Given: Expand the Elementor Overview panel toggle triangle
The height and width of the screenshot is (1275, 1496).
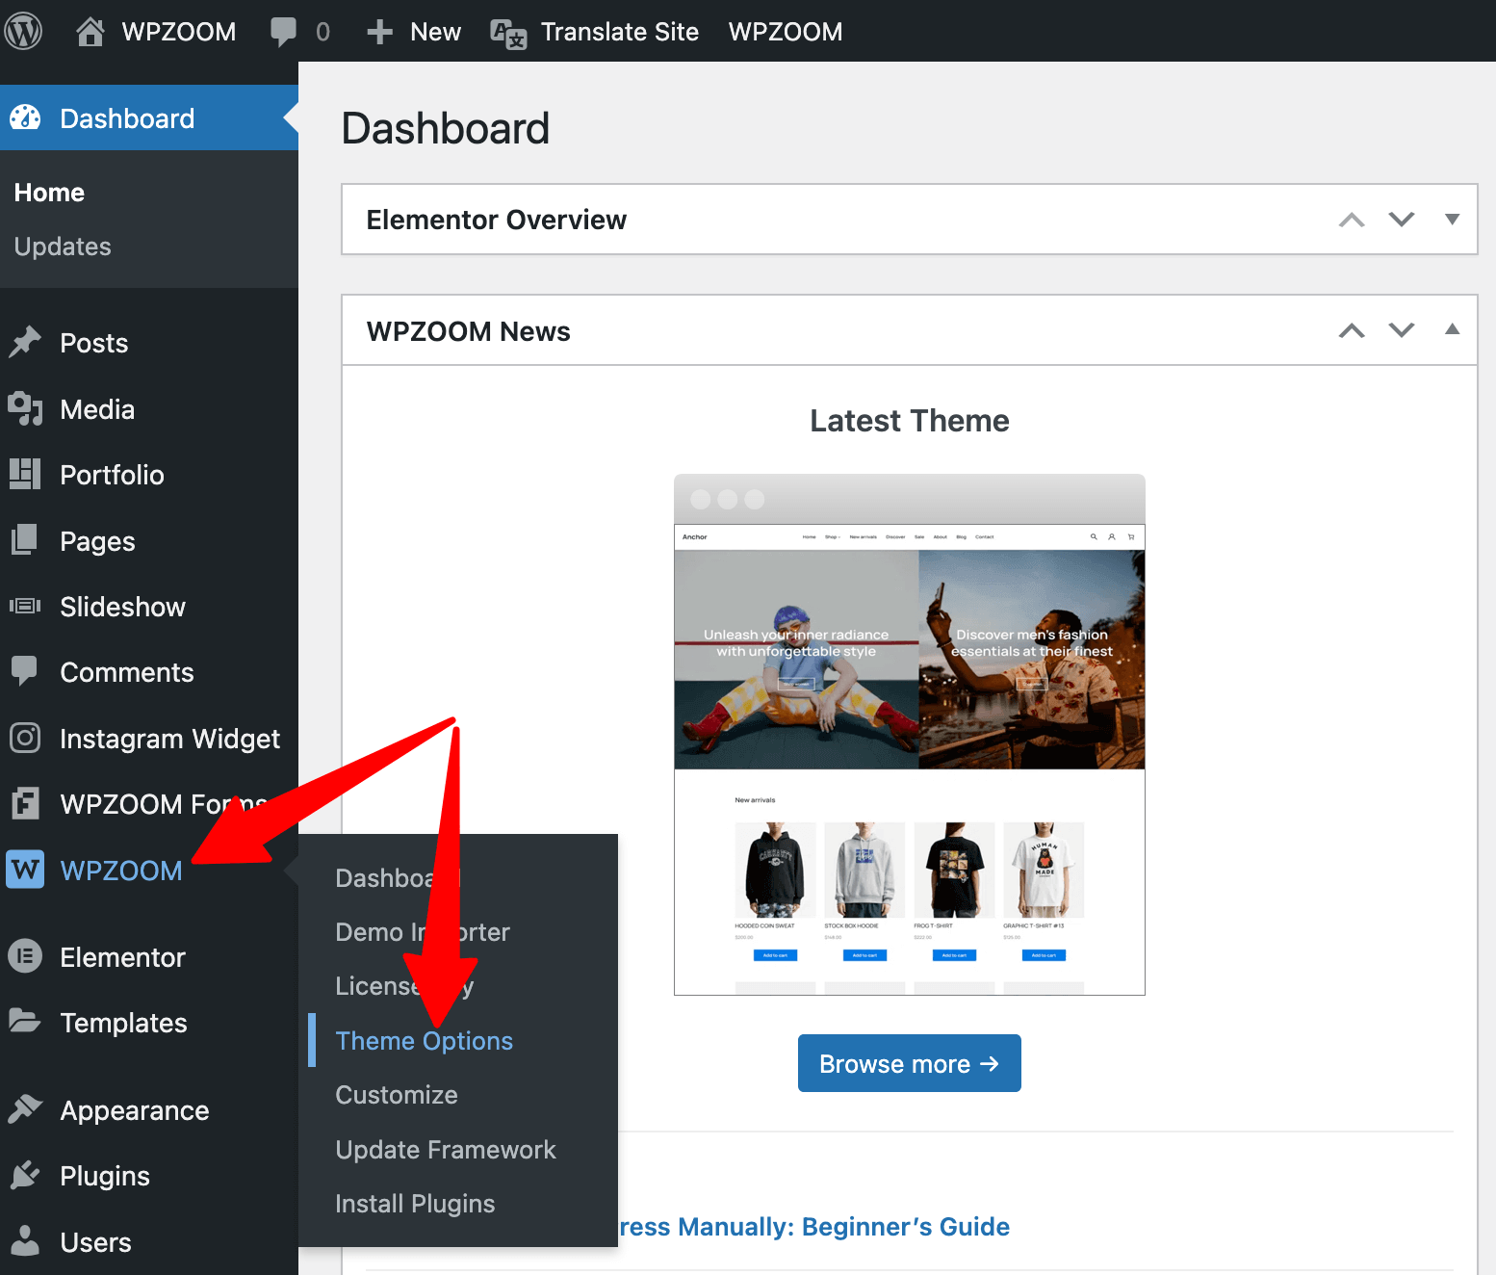Looking at the screenshot, I should pos(1452,220).
